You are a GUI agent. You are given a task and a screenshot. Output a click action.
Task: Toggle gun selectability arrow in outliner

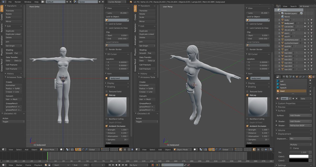coord(308,50)
